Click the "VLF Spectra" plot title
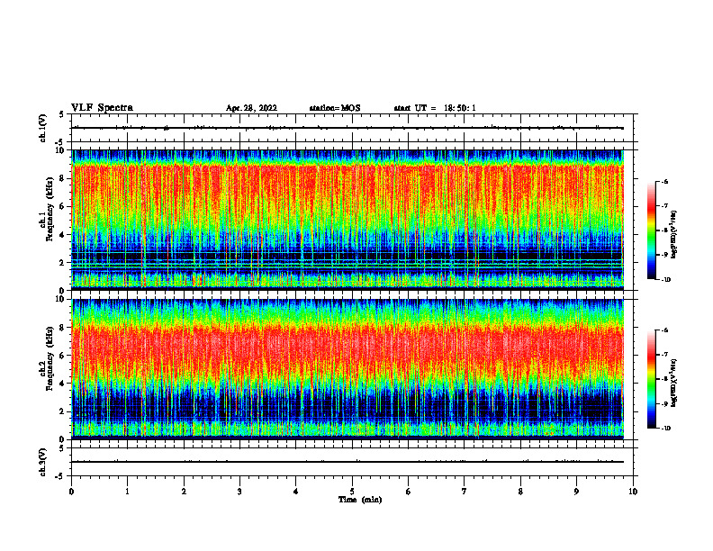Image resolution: width=713 pixels, height=551 pixels. [102, 108]
